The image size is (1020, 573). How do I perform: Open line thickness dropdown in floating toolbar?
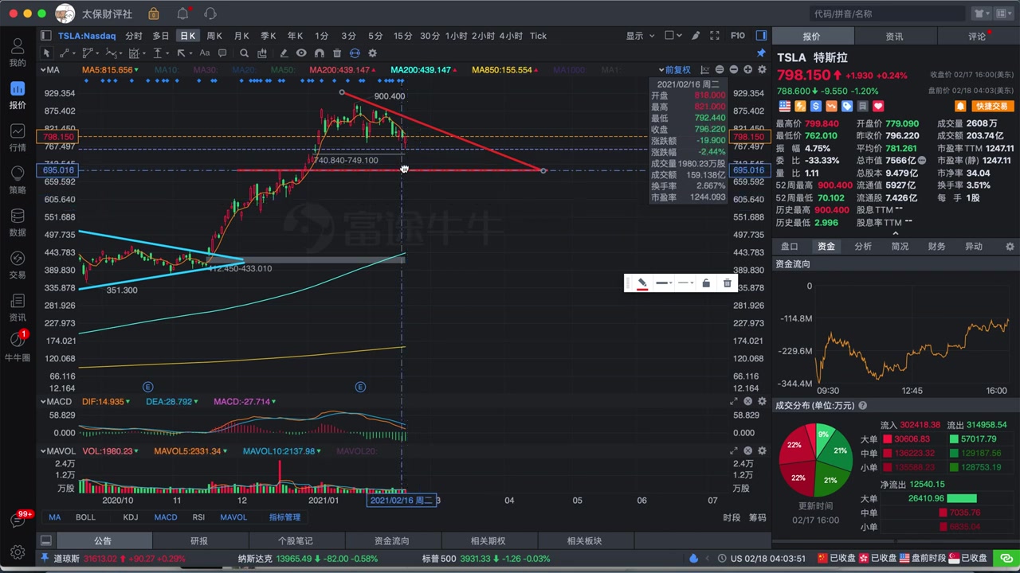pos(663,283)
